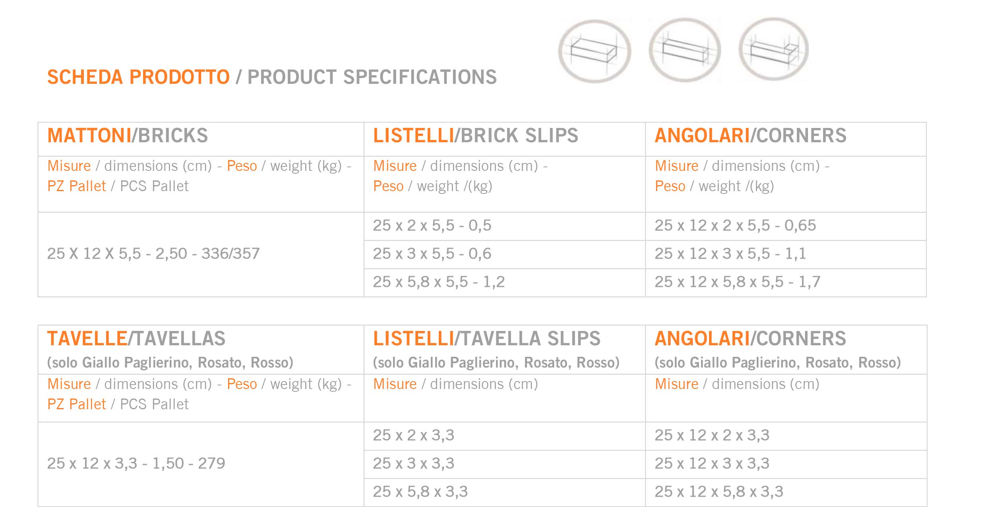
Task: Click the brick slip sketch icon
Action: pyautogui.click(x=685, y=50)
